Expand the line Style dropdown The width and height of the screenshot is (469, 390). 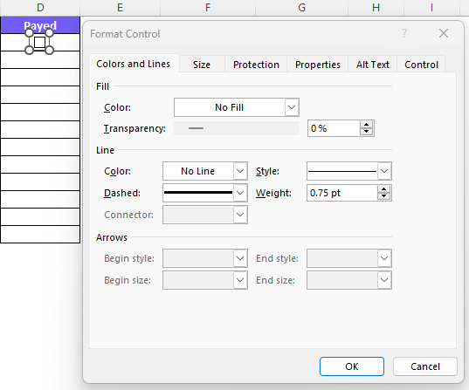pos(384,171)
